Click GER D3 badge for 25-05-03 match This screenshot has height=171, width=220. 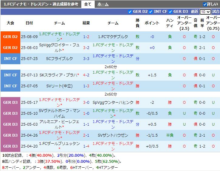click(10, 124)
